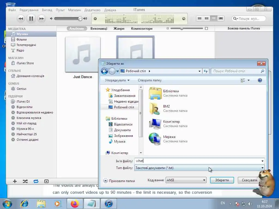
Task: Open Internet Explorer from the taskbar
Action: tap(24, 204)
